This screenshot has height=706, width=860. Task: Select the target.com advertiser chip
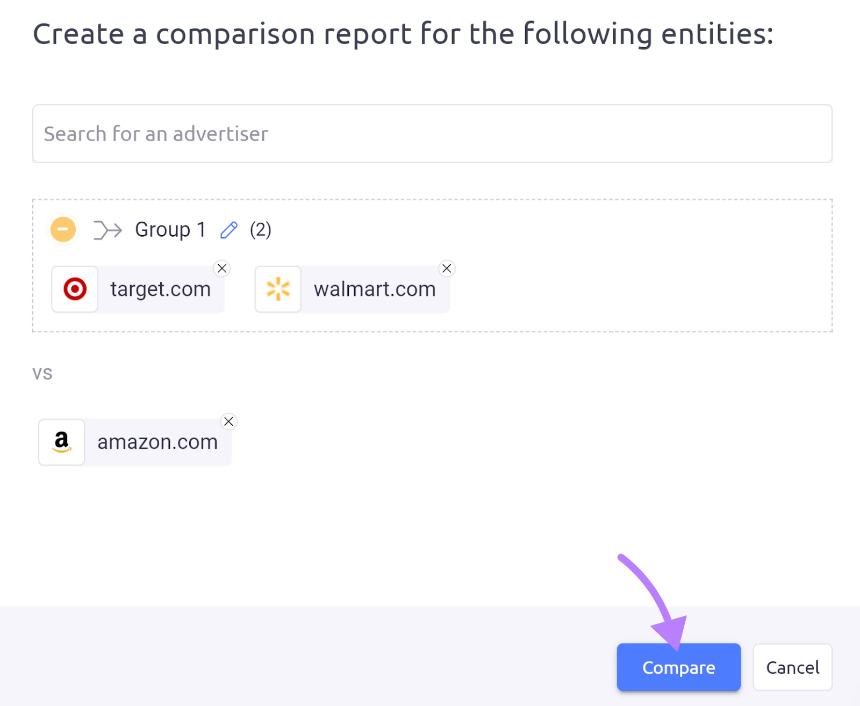[x=160, y=289]
